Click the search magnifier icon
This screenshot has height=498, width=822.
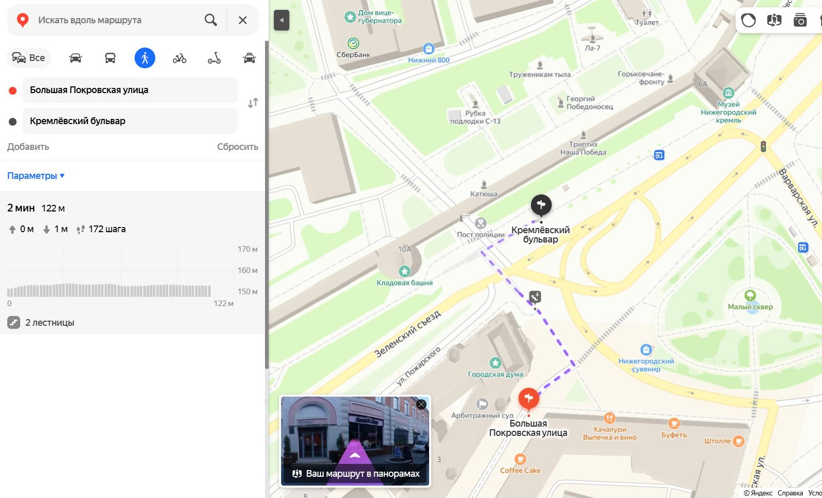pyautogui.click(x=211, y=20)
